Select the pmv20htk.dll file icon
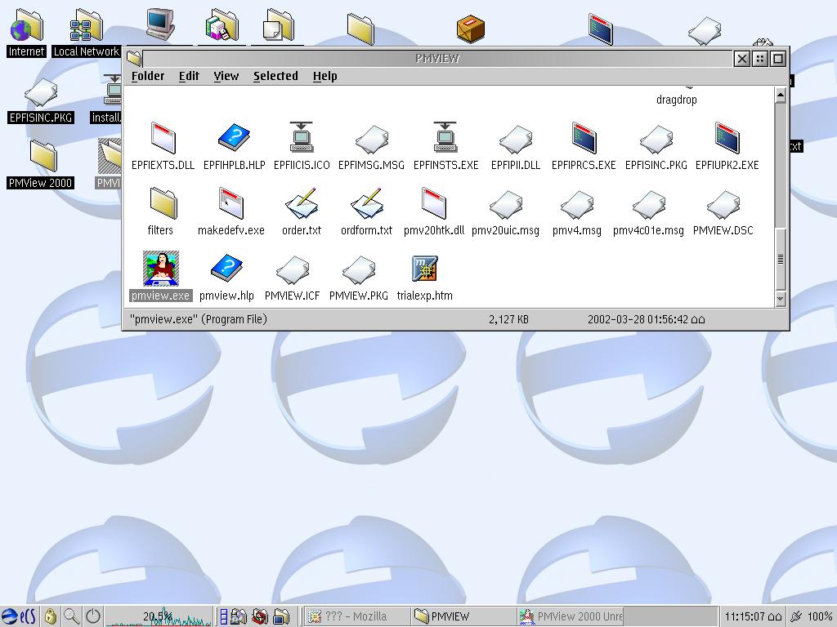 coord(433,203)
